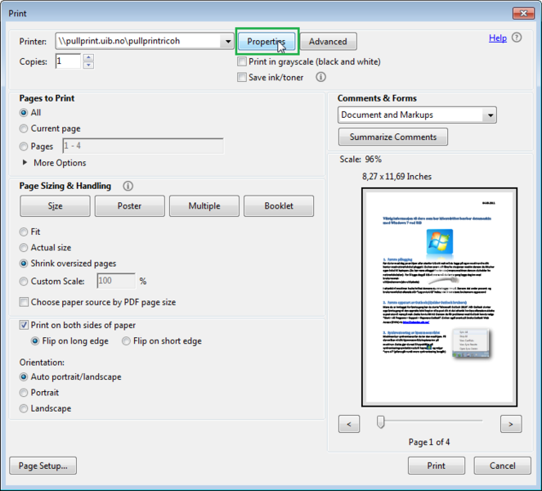Select the All pages radio button
The width and height of the screenshot is (542, 491).
(24, 113)
